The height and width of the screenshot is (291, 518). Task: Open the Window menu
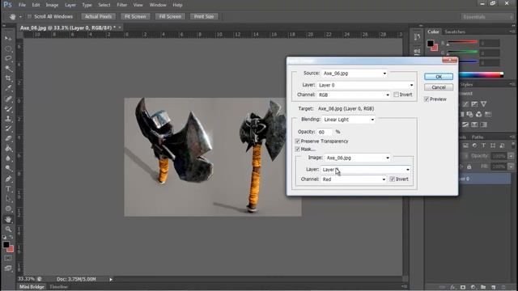click(x=158, y=5)
